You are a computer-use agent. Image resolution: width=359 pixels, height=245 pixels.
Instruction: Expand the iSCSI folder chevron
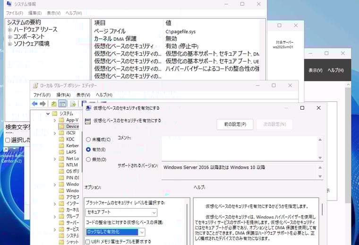pos(55,133)
